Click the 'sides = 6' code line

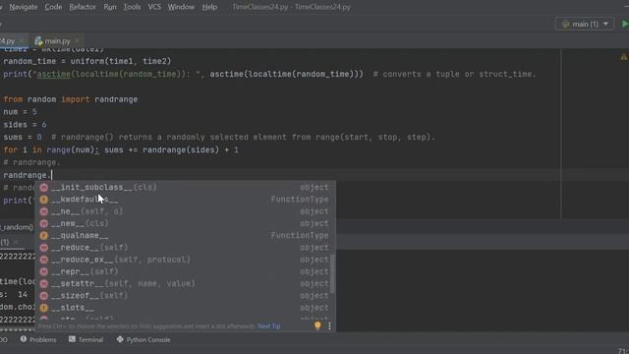[x=25, y=125]
